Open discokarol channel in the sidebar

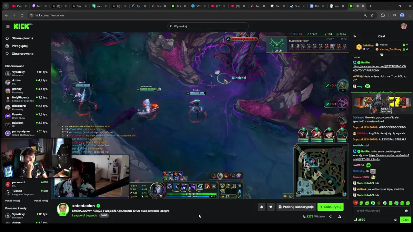26,108
